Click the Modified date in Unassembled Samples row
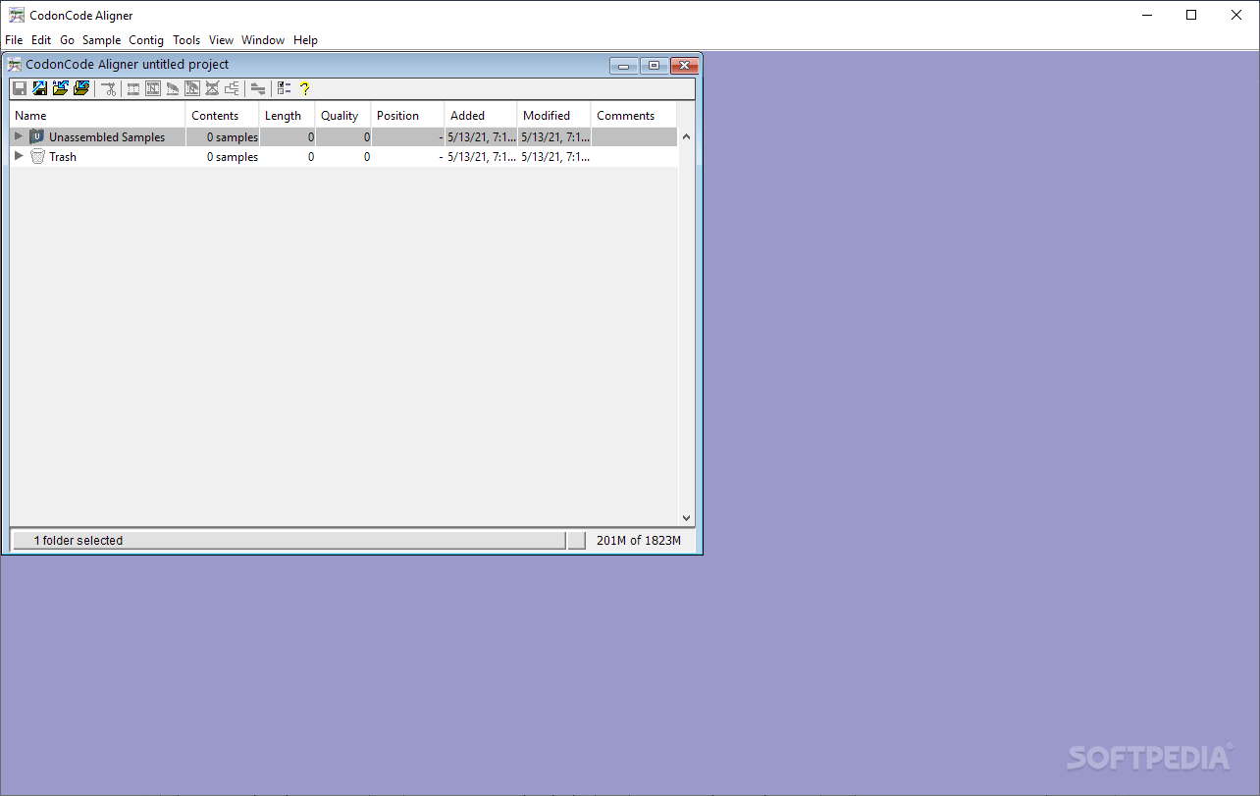 click(x=555, y=137)
